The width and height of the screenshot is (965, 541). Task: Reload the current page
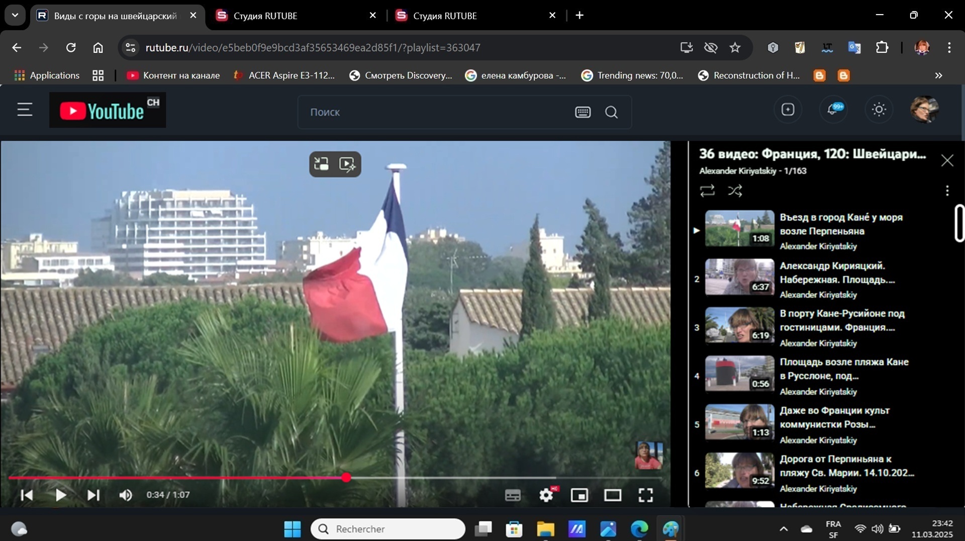click(71, 48)
